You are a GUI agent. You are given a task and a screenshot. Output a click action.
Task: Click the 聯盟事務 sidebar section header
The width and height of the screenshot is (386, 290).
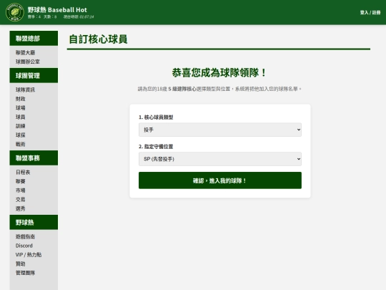pos(34,158)
